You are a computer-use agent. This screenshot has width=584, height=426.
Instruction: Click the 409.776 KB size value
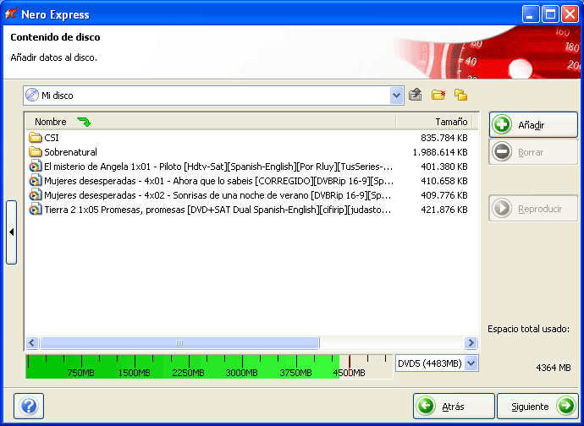pyautogui.click(x=444, y=195)
